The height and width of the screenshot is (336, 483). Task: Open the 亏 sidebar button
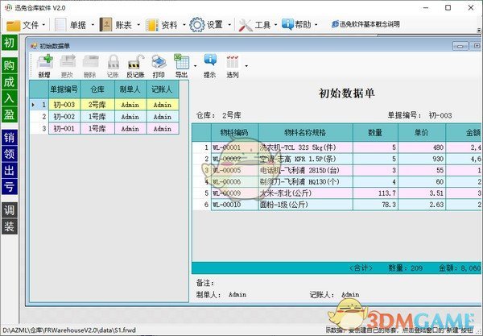[x=9, y=186]
